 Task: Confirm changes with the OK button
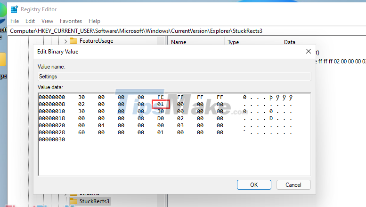point(254,184)
